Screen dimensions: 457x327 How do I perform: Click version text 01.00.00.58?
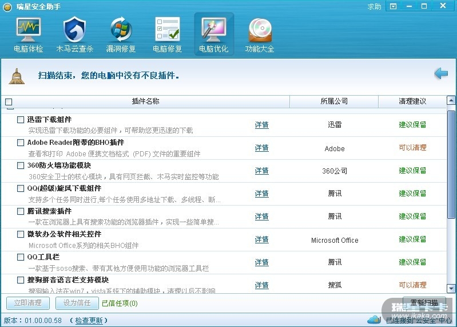tap(43, 321)
